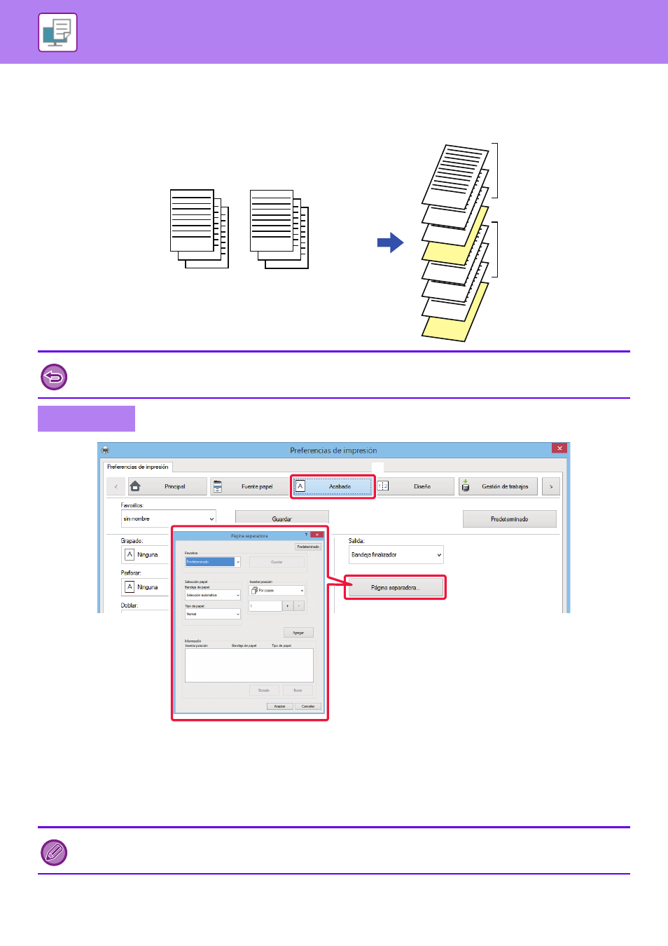The width and height of the screenshot is (668, 946).
Task: Click the plus stepper button
Action: coord(288,606)
